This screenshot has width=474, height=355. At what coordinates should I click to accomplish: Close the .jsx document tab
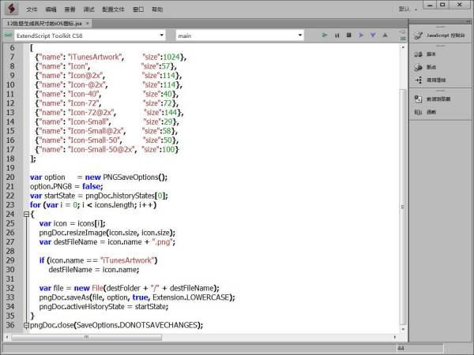pos(88,23)
